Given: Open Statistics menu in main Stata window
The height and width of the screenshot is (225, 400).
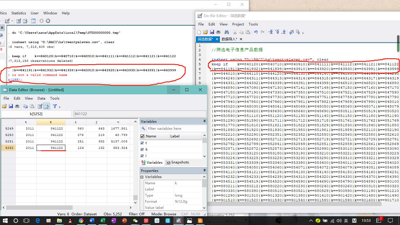Looking at the screenshot, I should (19, 13).
